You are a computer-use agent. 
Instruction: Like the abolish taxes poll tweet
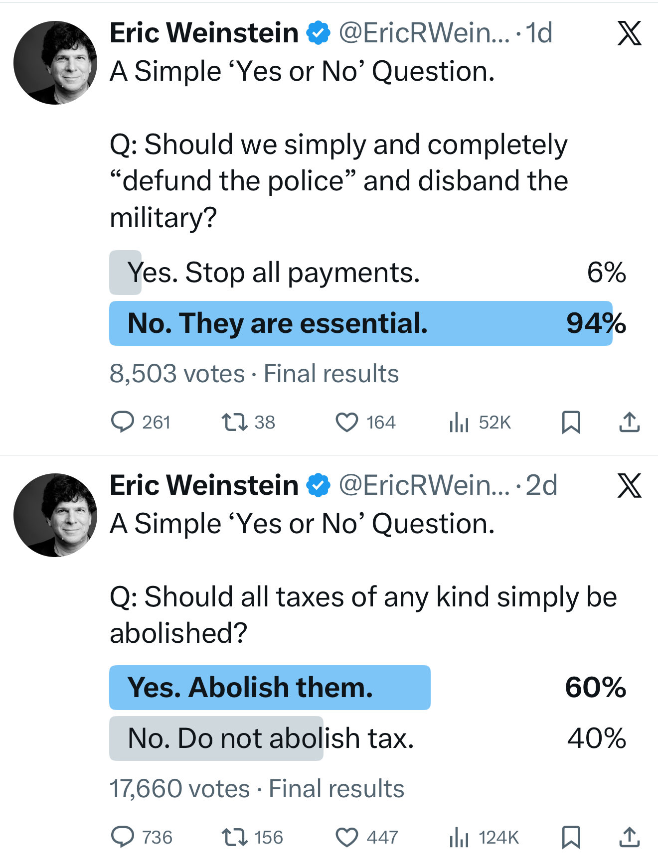346,837
